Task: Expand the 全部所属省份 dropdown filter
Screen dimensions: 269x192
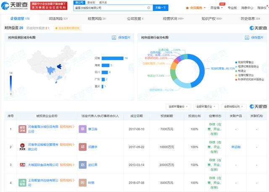Action: pyautogui.click(x=178, y=106)
